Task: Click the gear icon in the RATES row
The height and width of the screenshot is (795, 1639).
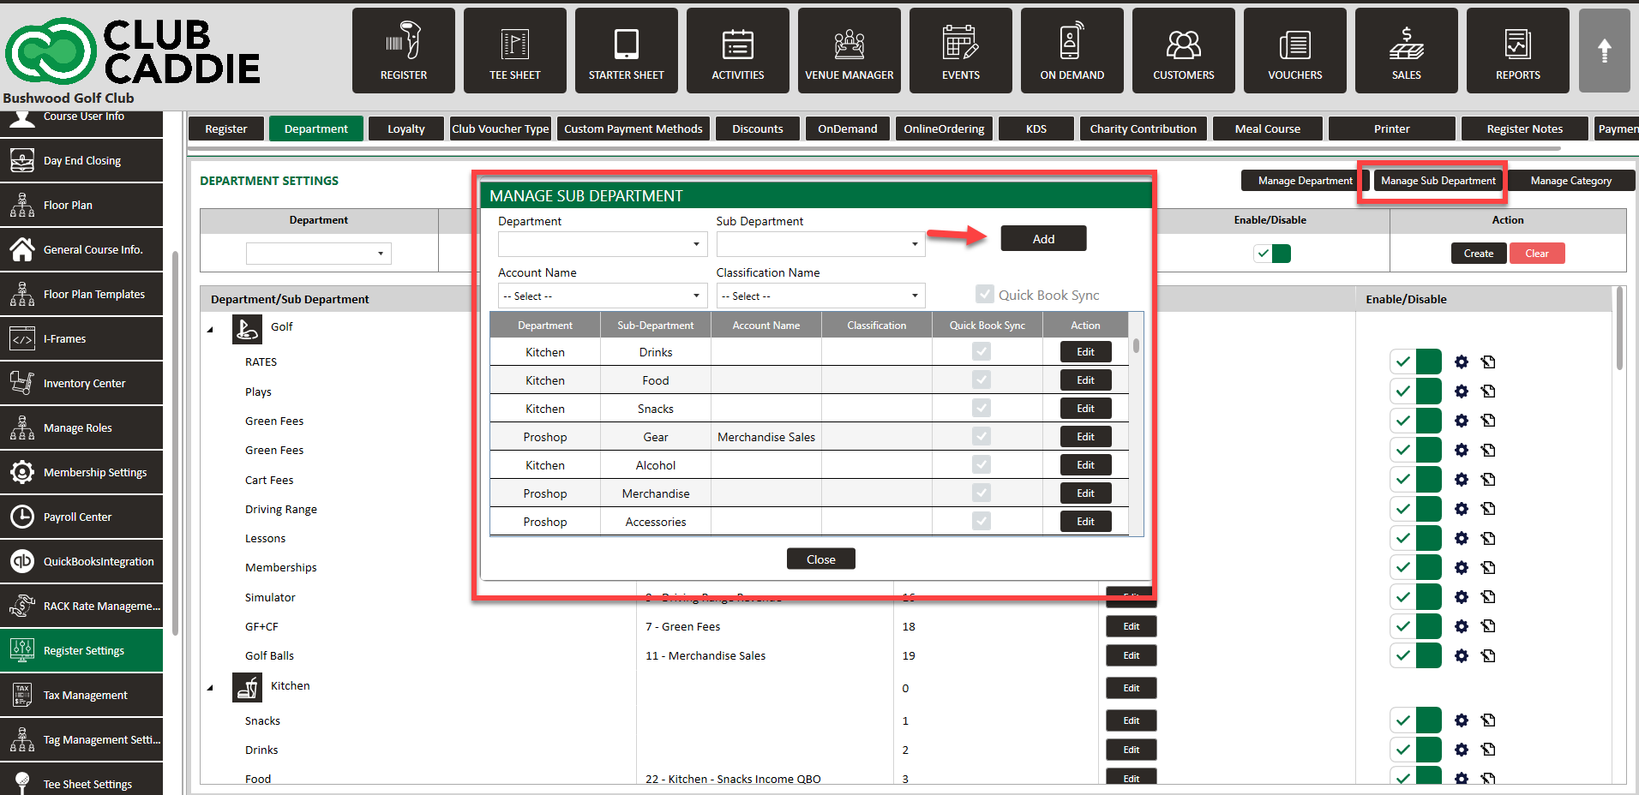Action: 1462,362
